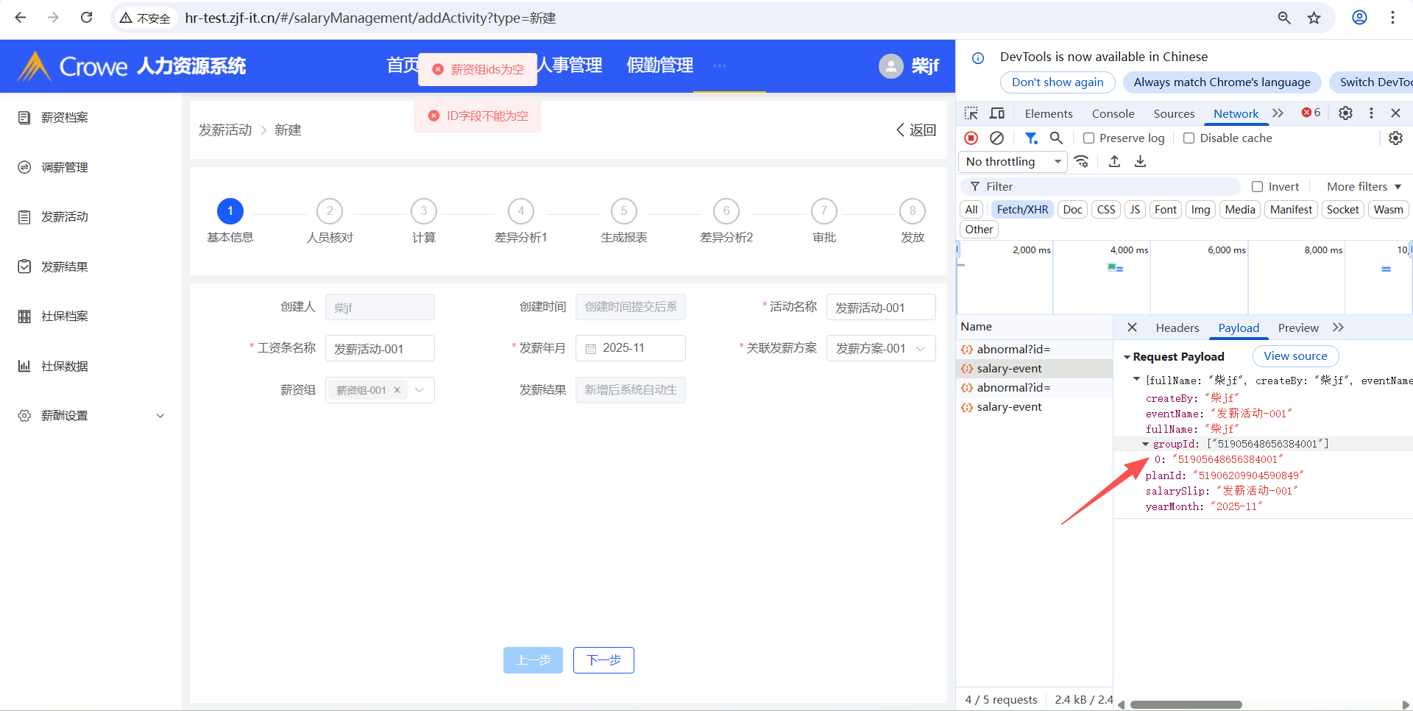Open the Headers tab of request
Viewport: 1413px width, 711px height.
pyautogui.click(x=1177, y=328)
